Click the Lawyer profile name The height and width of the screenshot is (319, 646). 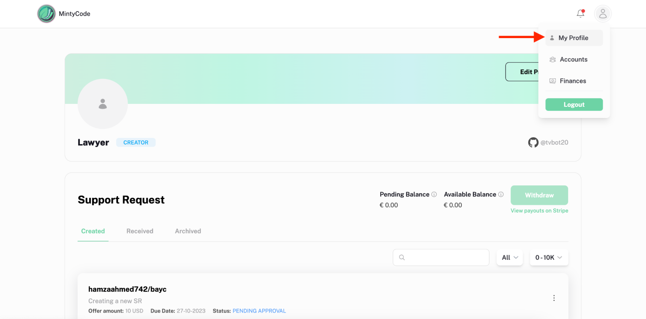[x=93, y=142]
